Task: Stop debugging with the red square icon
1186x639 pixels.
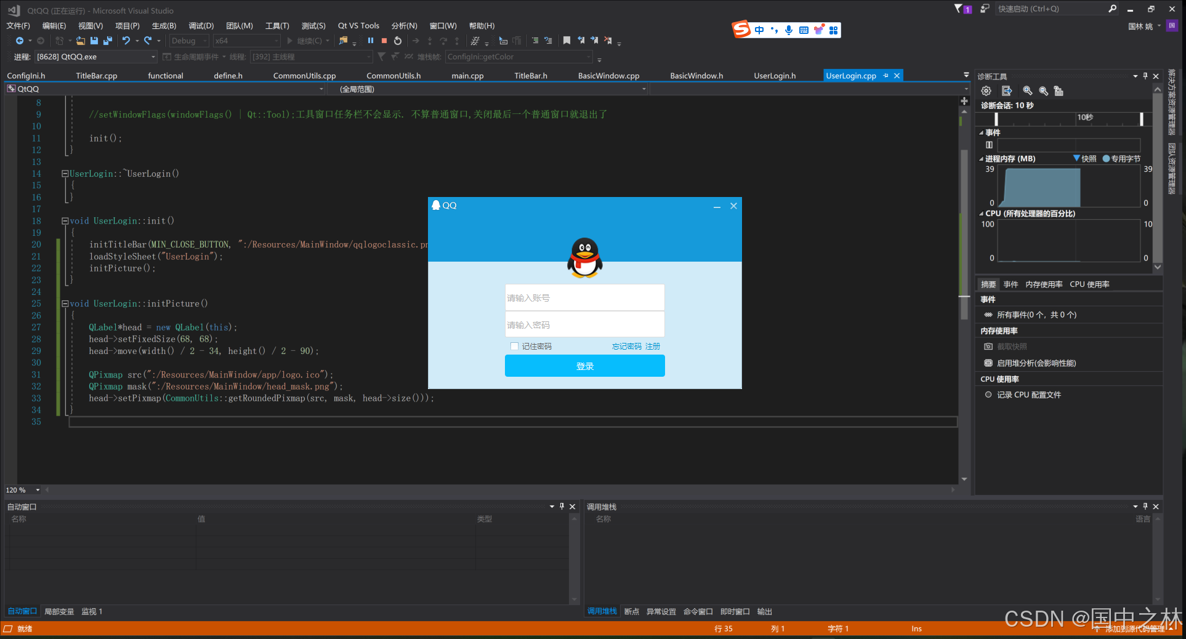Action: click(384, 41)
